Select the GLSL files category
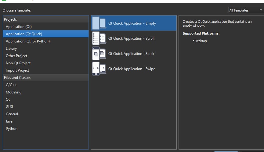The image size is (264, 152). tap(45, 107)
